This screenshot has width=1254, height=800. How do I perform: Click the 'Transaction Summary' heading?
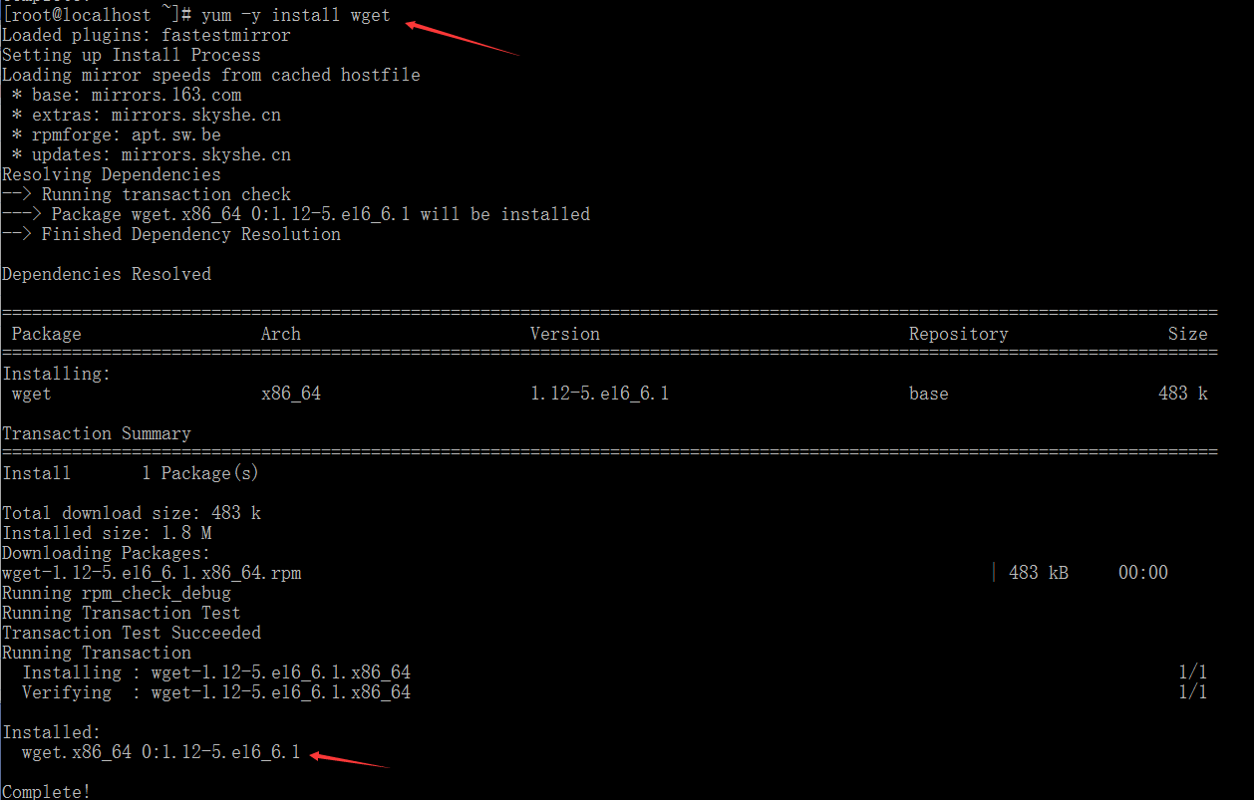(97, 433)
